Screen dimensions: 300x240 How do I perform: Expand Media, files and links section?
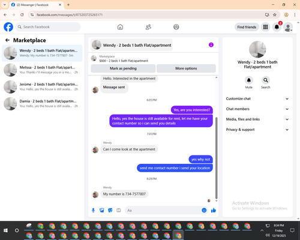coord(257,119)
